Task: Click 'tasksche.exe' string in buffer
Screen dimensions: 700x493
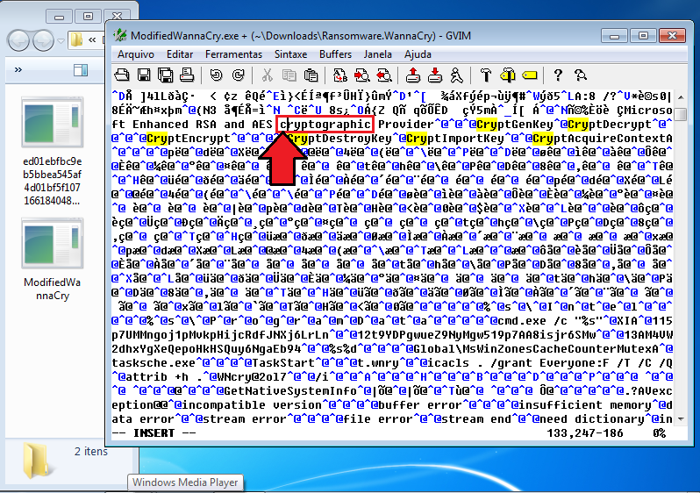Action: click(x=154, y=362)
